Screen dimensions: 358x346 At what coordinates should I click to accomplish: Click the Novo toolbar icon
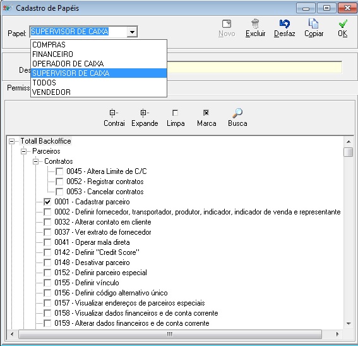point(227,24)
